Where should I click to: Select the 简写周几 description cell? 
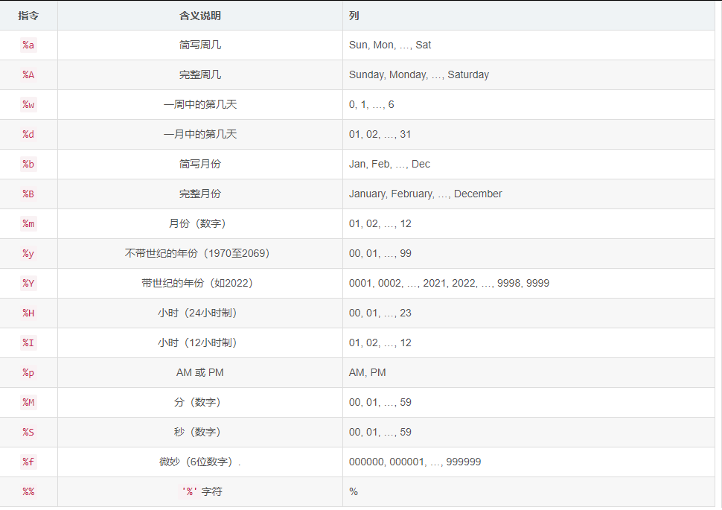point(199,45)
